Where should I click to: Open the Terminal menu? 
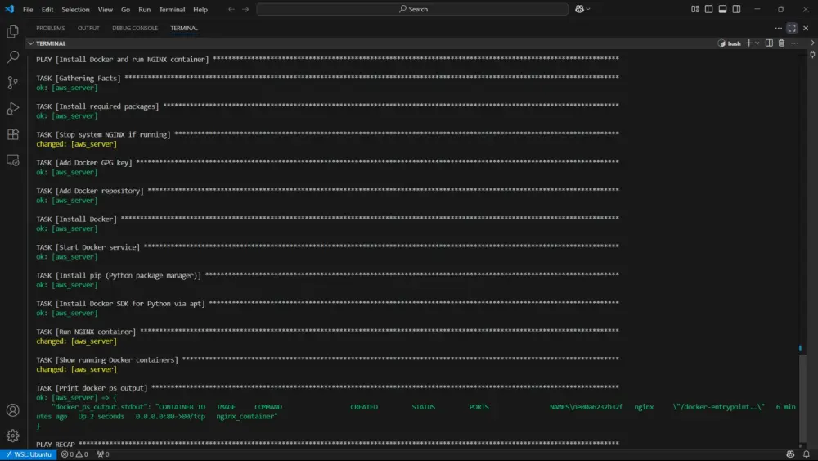(172, 9)
